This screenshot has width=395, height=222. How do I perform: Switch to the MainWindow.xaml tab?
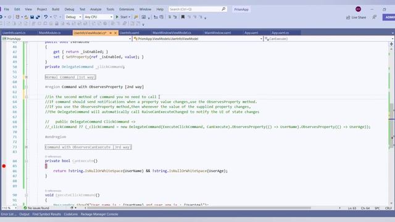[x=218, y=33]
